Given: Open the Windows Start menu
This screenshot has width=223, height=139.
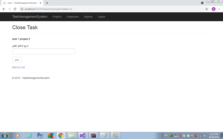Looking at the screenshot, I should 4,136.
